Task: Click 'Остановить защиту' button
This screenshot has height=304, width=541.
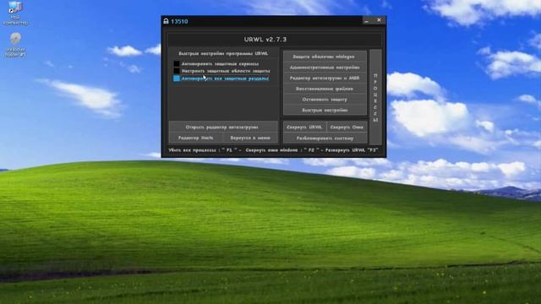Action: (325, 100)
